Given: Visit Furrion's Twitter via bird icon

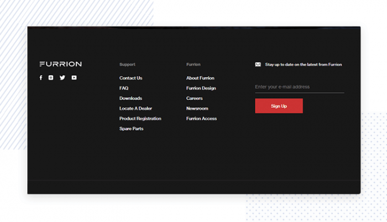Looking at the screenshot, I should click(x=62, y=78).
